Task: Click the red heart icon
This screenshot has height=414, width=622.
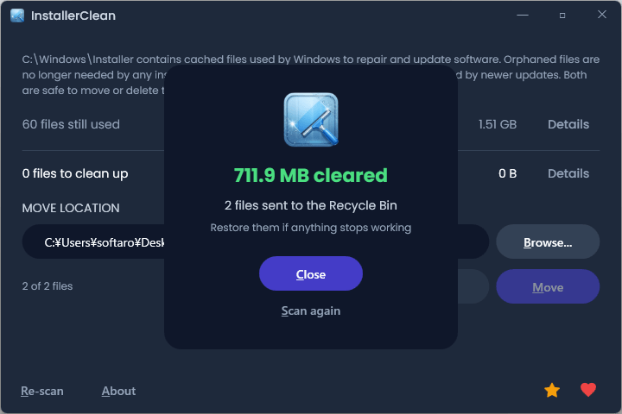Action: pyautogui.click(x=588, y=391)
